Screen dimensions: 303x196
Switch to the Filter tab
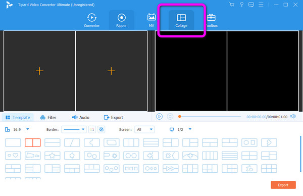pos(48,118)
